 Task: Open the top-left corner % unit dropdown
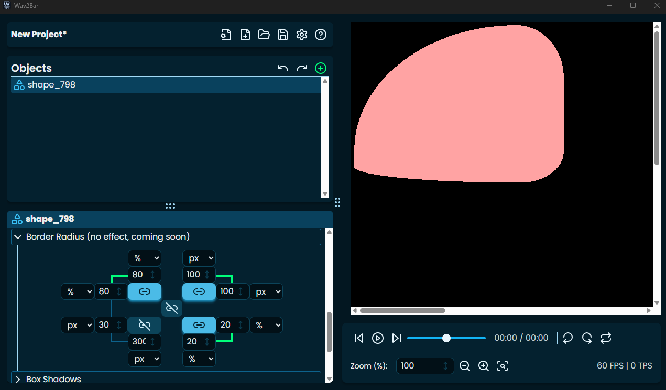(145, 258)
